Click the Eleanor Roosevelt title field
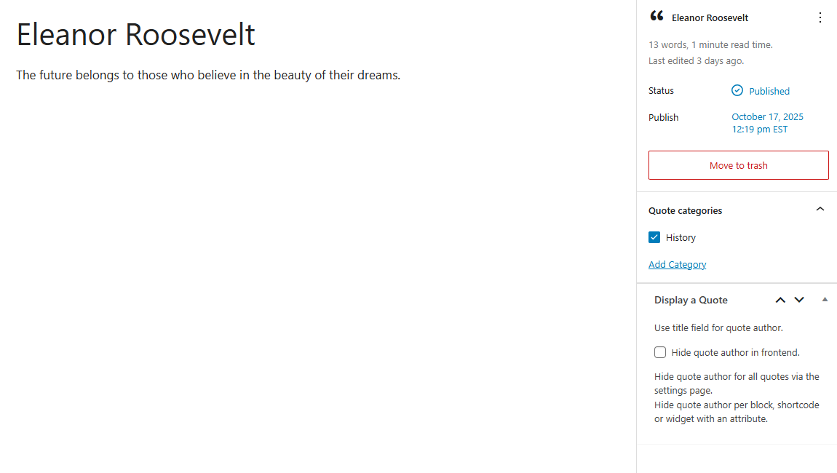This screenshot has height=473, width=837. (136, 34)
